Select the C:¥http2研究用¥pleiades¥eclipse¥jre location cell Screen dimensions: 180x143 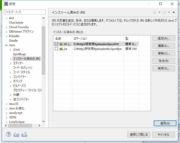tap(98, 49)
